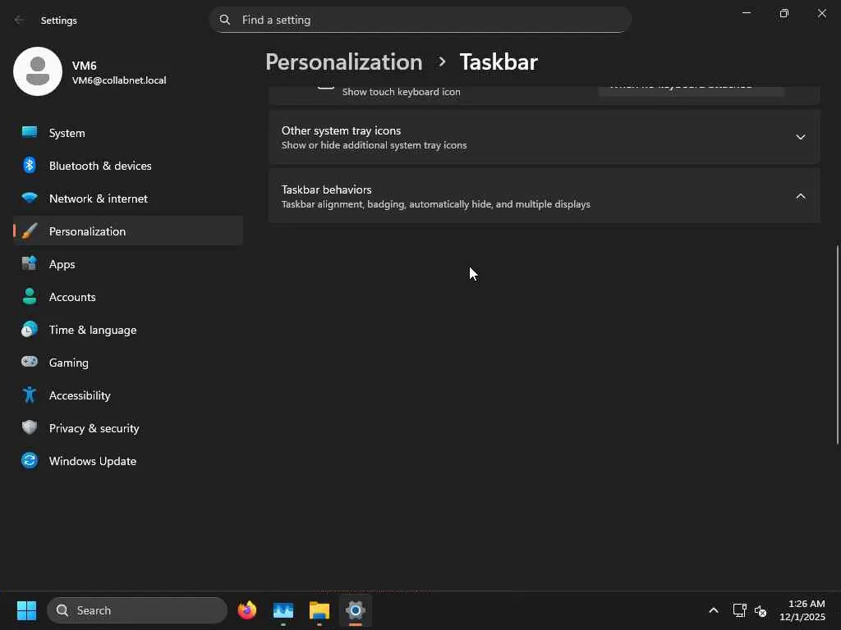This screenshot has width=841, height=630.
Task: Click the muted volume tray icon
Action: (761, 610)
